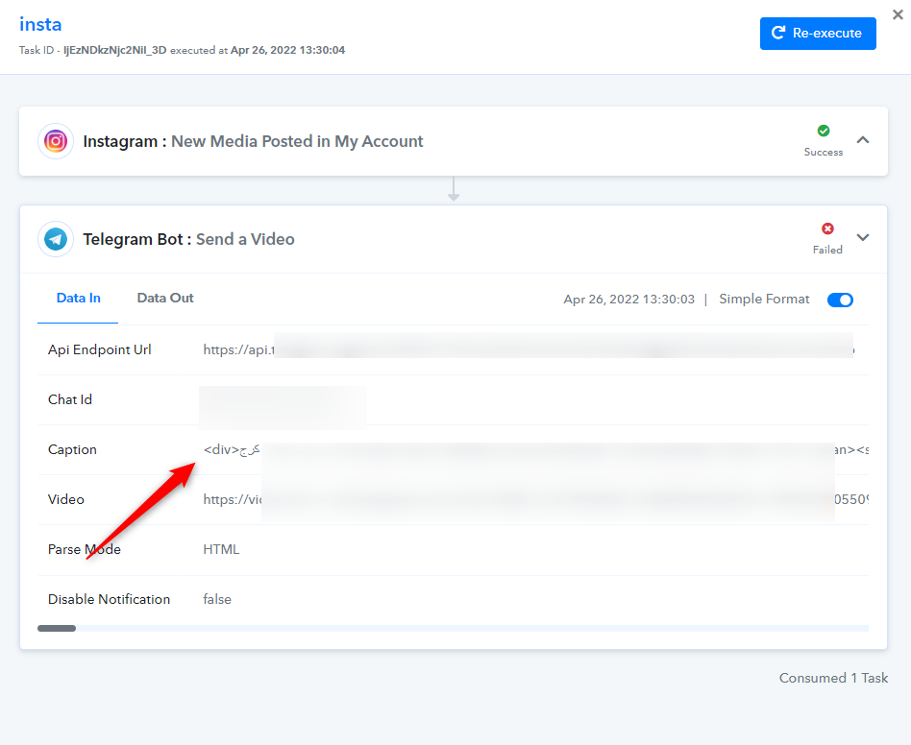Click the Consumed 1 Task text
Viewport: 911px width, 745px height.
pyautogui.click(x=833, y=678)
